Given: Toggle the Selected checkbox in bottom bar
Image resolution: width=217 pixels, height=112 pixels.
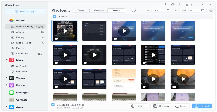Looking at the screenshot, I should (53, 105).
